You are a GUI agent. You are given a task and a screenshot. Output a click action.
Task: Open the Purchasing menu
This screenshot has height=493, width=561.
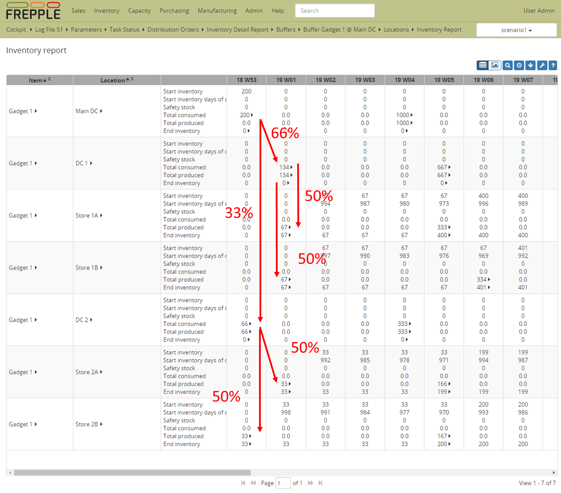point(174,11)
